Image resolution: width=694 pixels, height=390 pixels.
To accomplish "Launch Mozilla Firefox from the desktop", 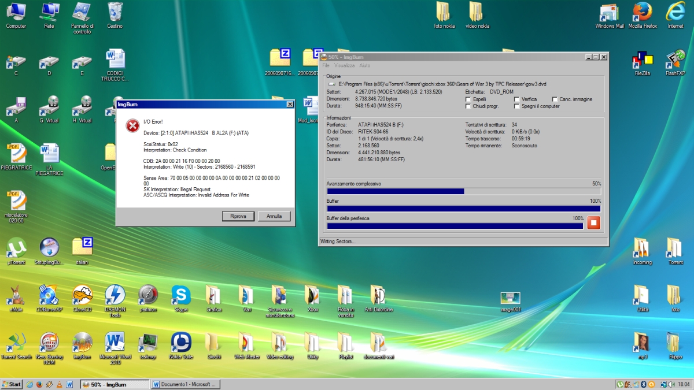I will click(643, 15).
